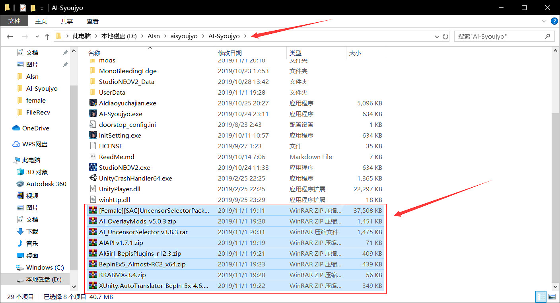Switch to details view in status bar
The width and height of the screenshot is (560, 303).
point(541,297)
